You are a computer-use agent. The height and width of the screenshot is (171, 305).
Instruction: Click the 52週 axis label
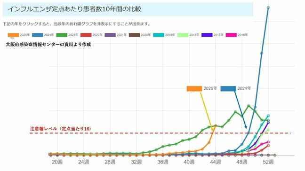(x=268, y=162)
